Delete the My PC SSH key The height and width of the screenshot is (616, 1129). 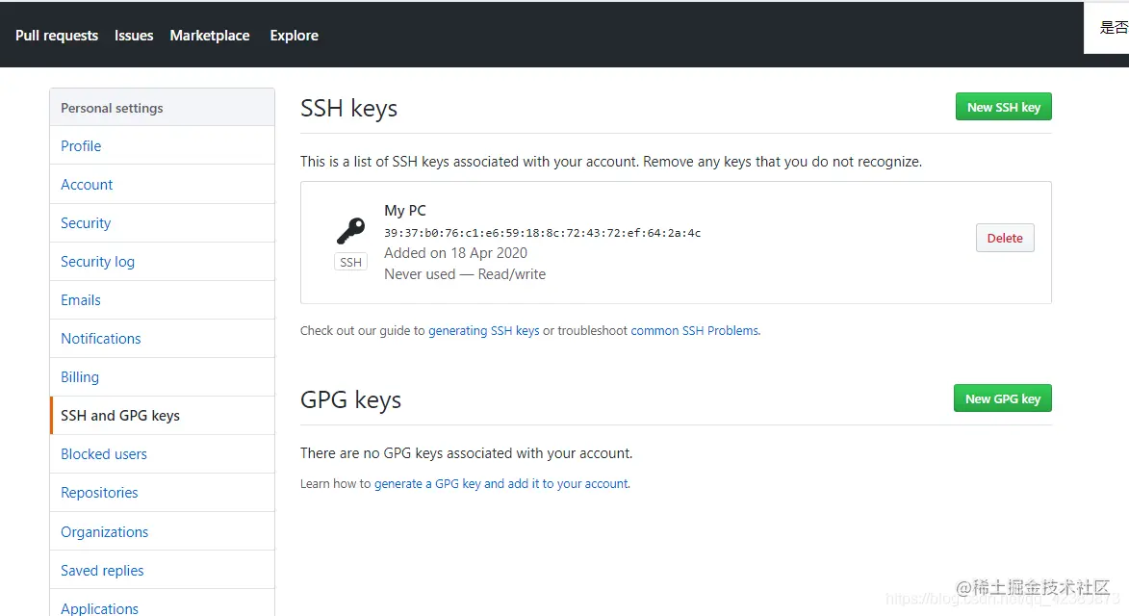click(1004, 239)
